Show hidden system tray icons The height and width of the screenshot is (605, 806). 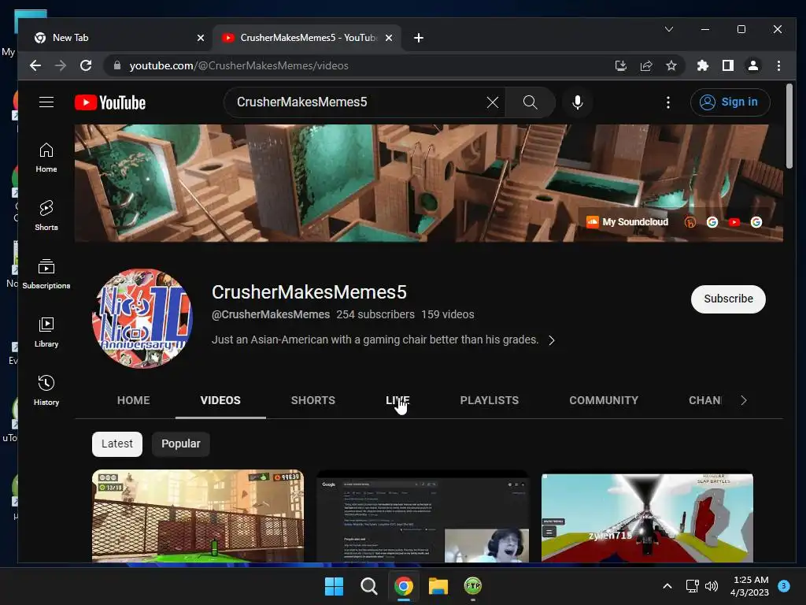click(667, 586)
